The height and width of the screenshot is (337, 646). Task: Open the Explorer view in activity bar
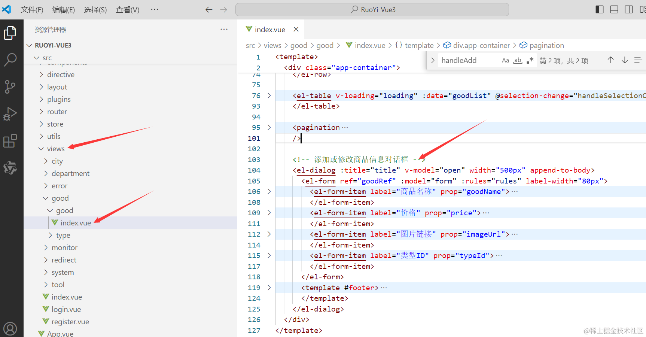pos(10,33)
